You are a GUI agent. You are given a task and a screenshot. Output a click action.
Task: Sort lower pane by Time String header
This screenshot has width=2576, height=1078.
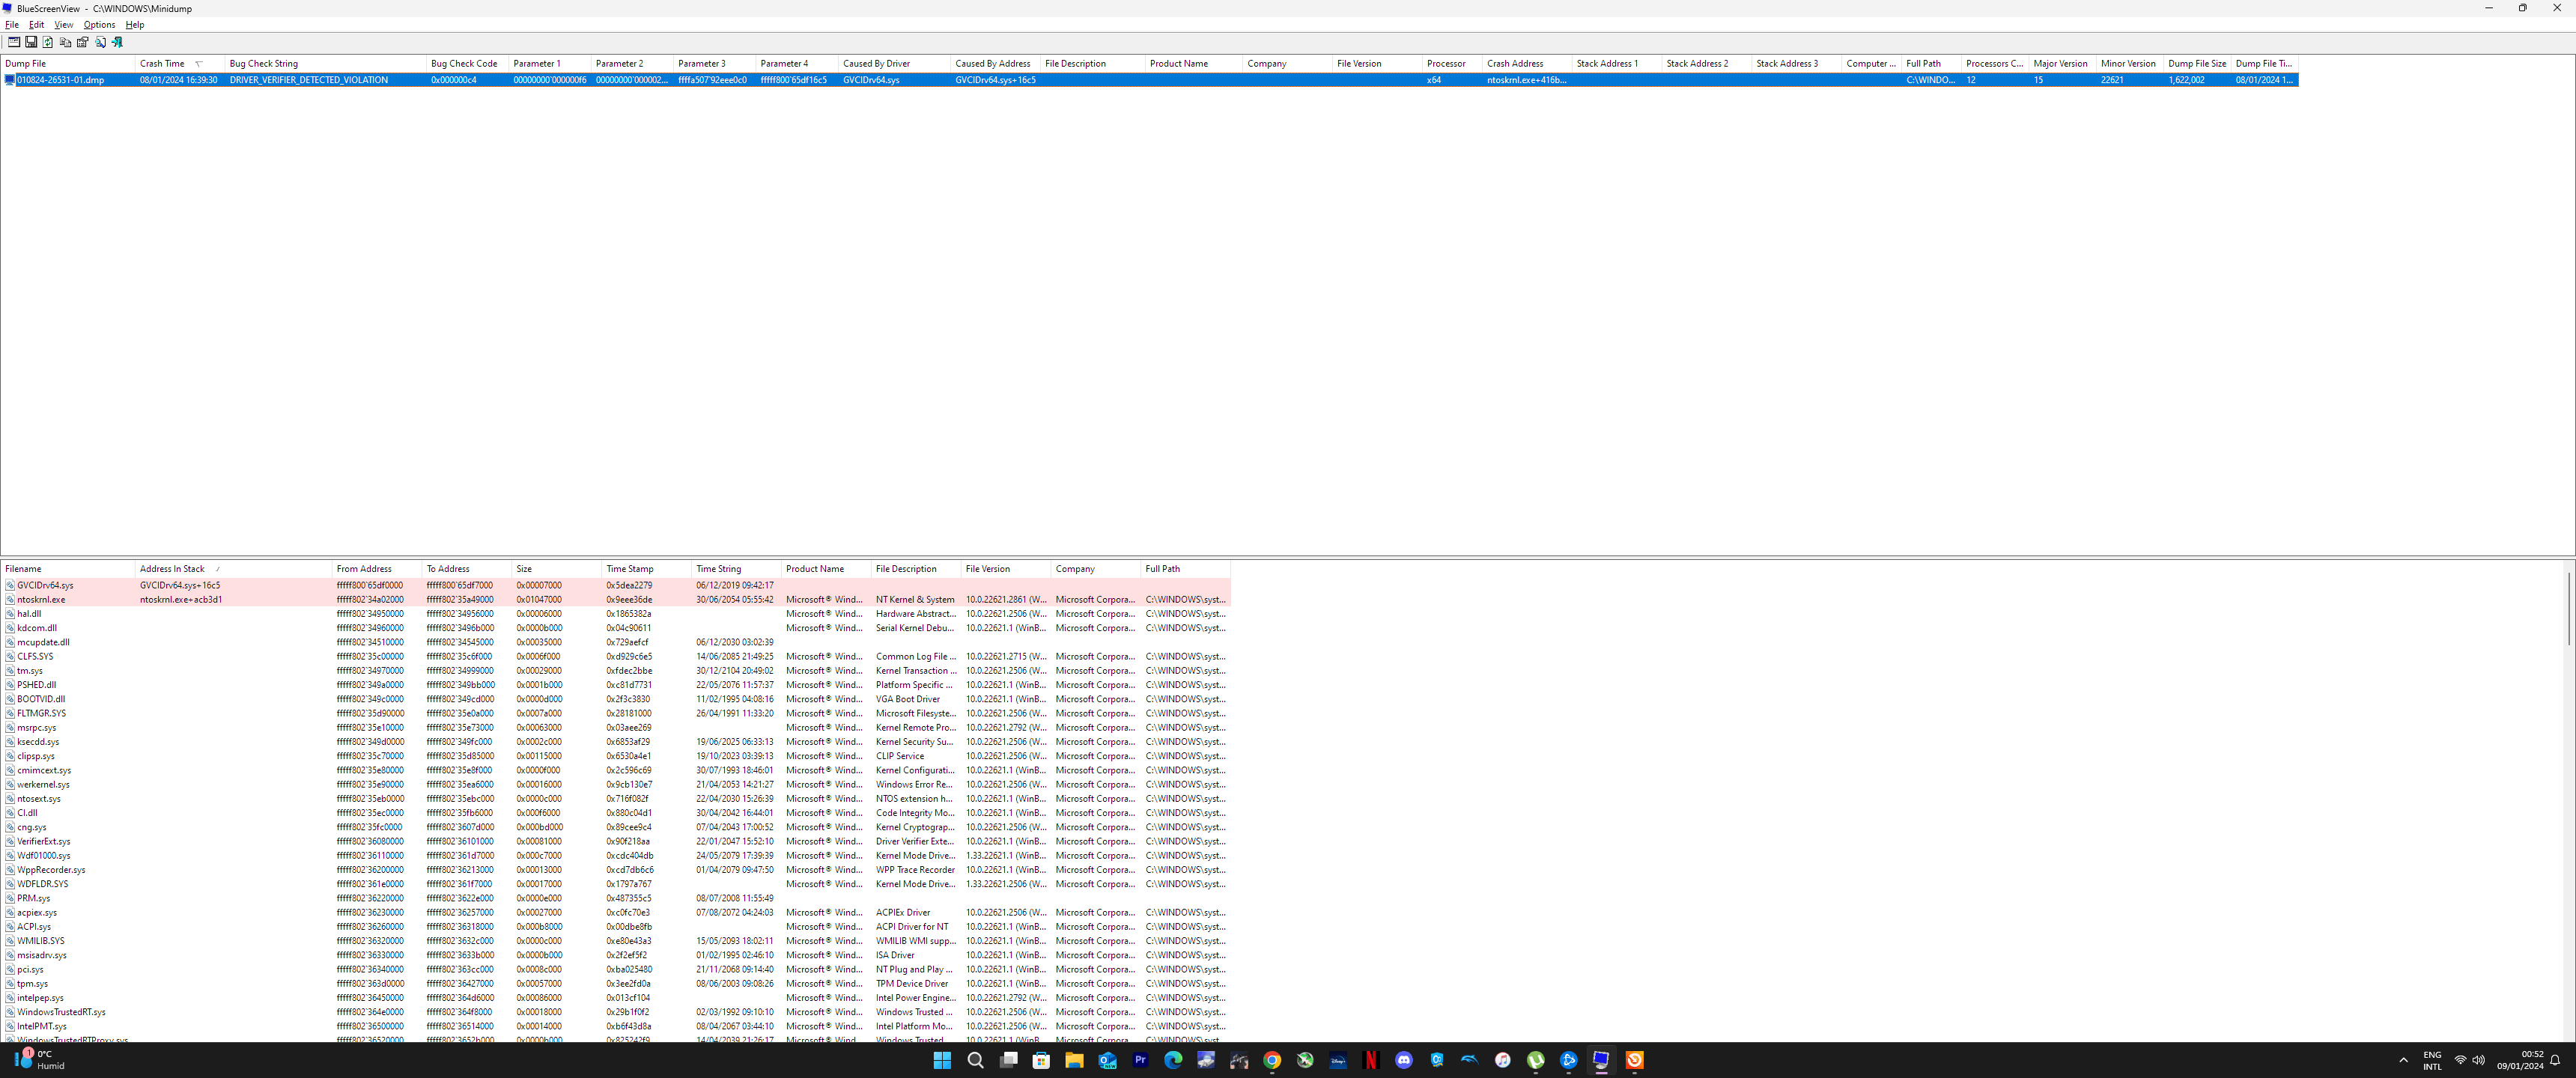[736, 569]
